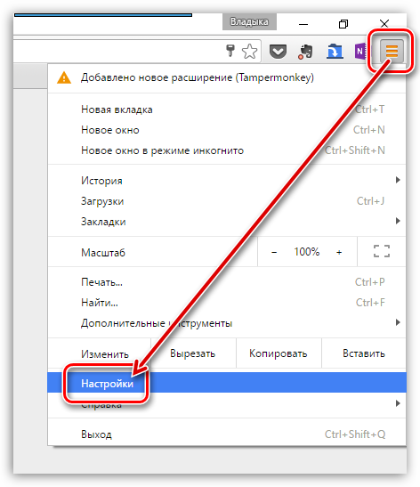
Task: Select Новая вкладка menu item
Action: point(227,110)
